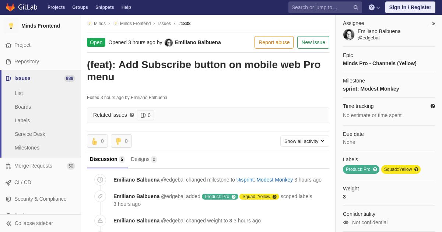Click the milestone change clock icon

tap(100, 180)
